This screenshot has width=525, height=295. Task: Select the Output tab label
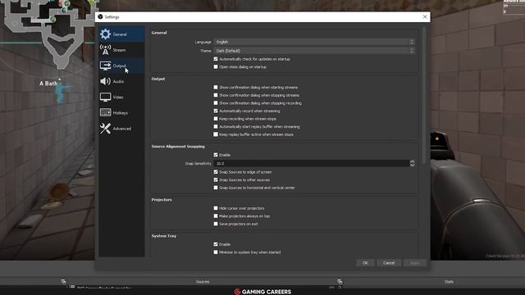120,66
